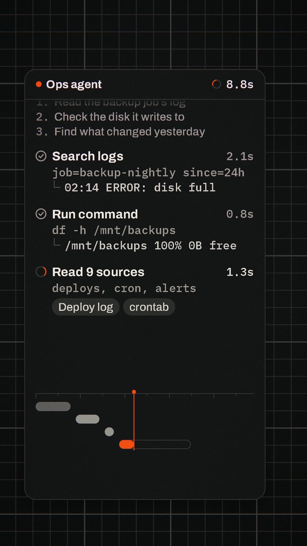The width and height of the screenshot is (307, 546).
Task: Click the orange in-progress bar in the timeline
Action: 126,444
